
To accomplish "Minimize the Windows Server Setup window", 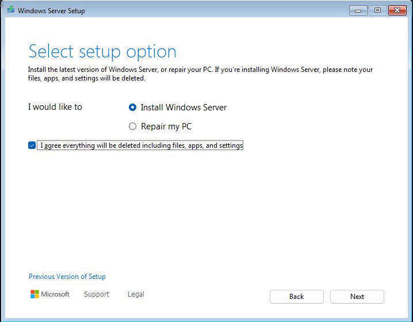I will pyautogui.click(x=359, y=10).
